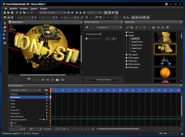
Task: Click the timeline horizontal scrollbar
Action: pyautogui.click(x=119, y=129)
